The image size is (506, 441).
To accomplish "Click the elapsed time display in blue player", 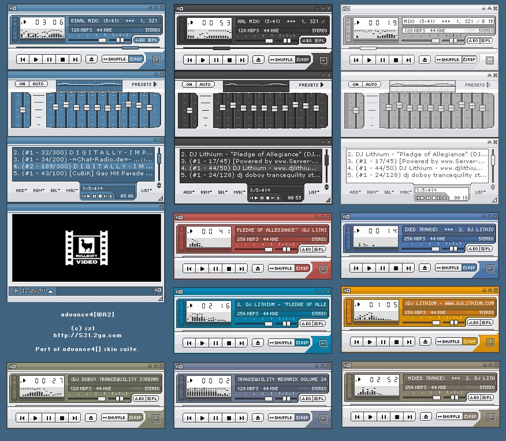I will point(49,22).
